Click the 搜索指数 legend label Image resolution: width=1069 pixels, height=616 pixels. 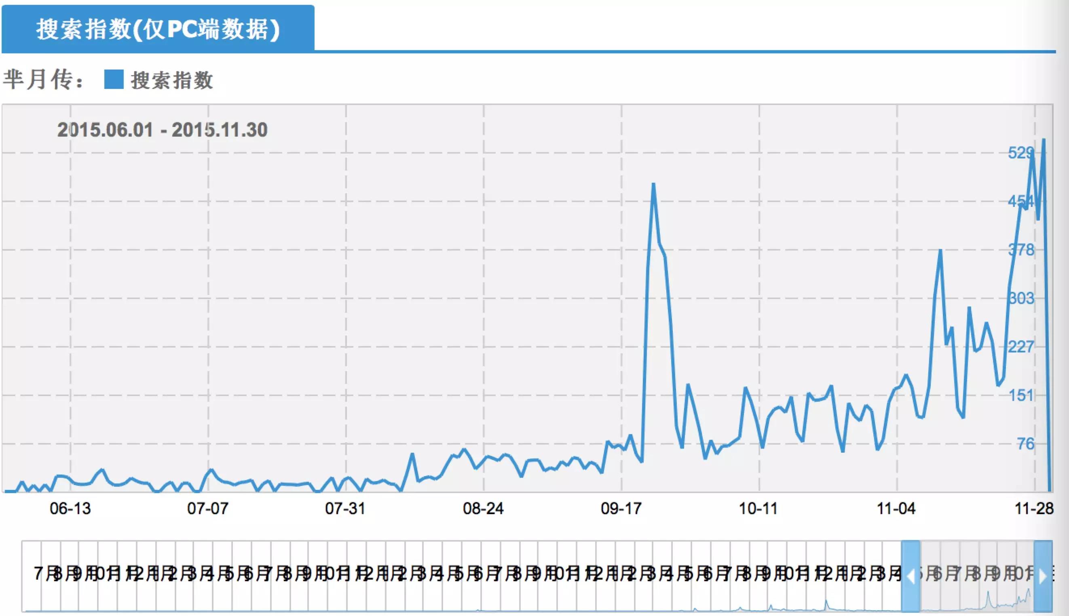[171, 80]
